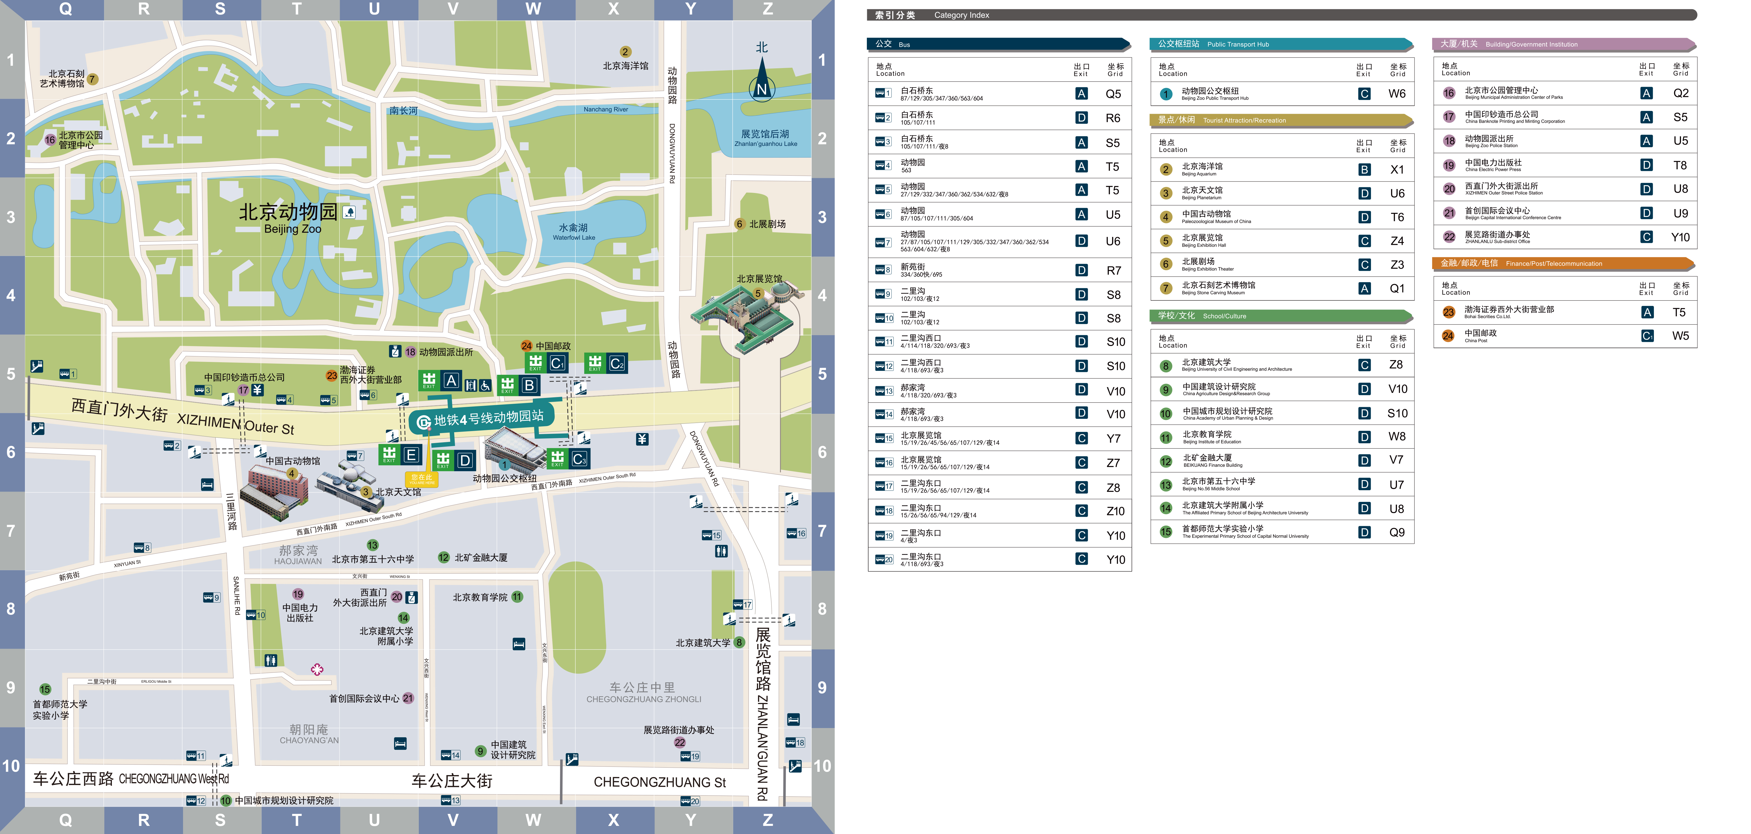Open the 公交 Bus category header
The width and height of the screenshot is (1751, 834).
tap(999, 44)
